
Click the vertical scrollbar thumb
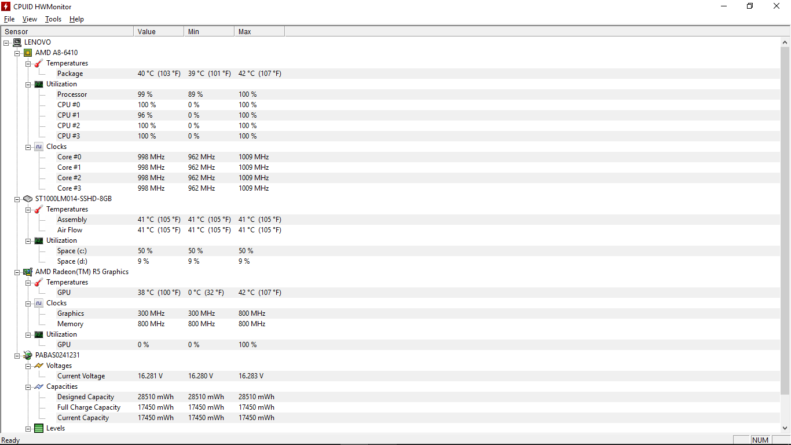point(785,221)
